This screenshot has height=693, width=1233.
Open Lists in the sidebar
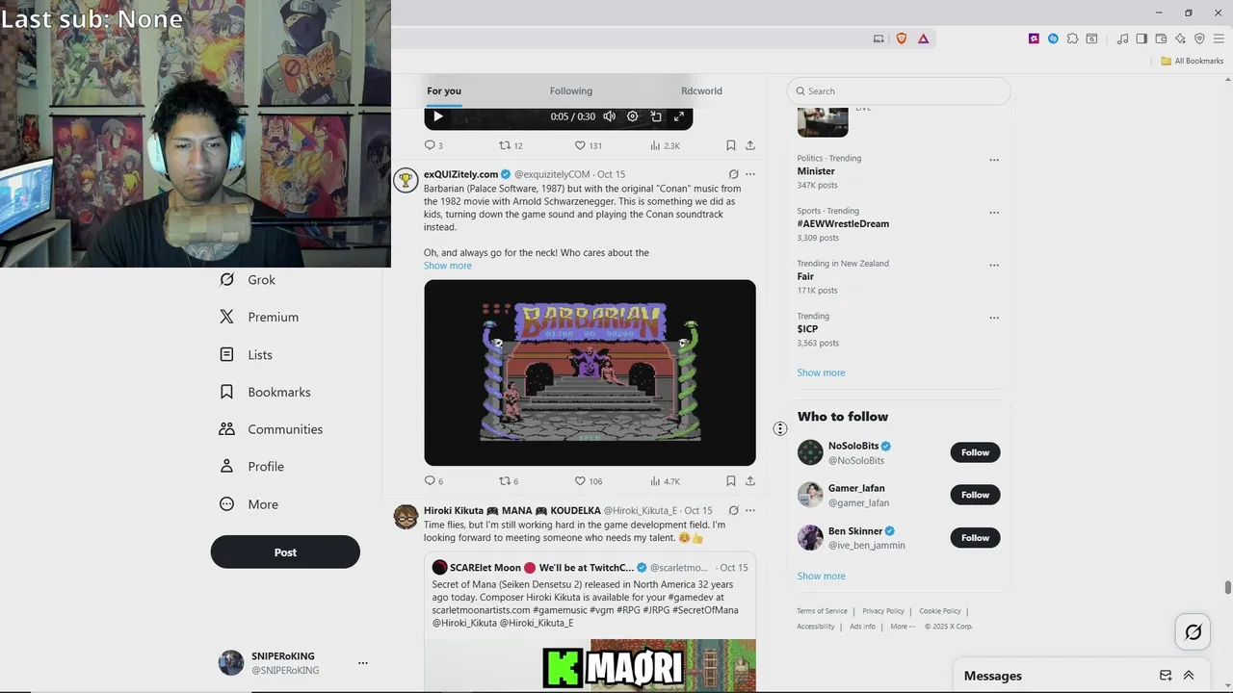246,354
